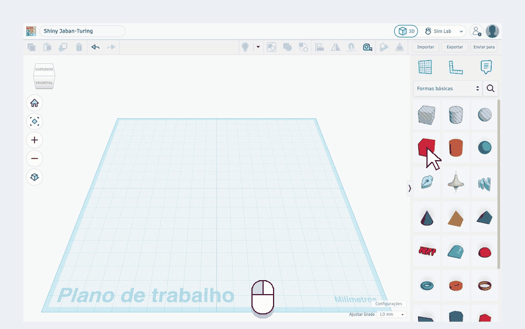The width and height of the screenshot is (525, 329).
Task: Select the striped Box hole shape
Action: click(x=426, y=115)
